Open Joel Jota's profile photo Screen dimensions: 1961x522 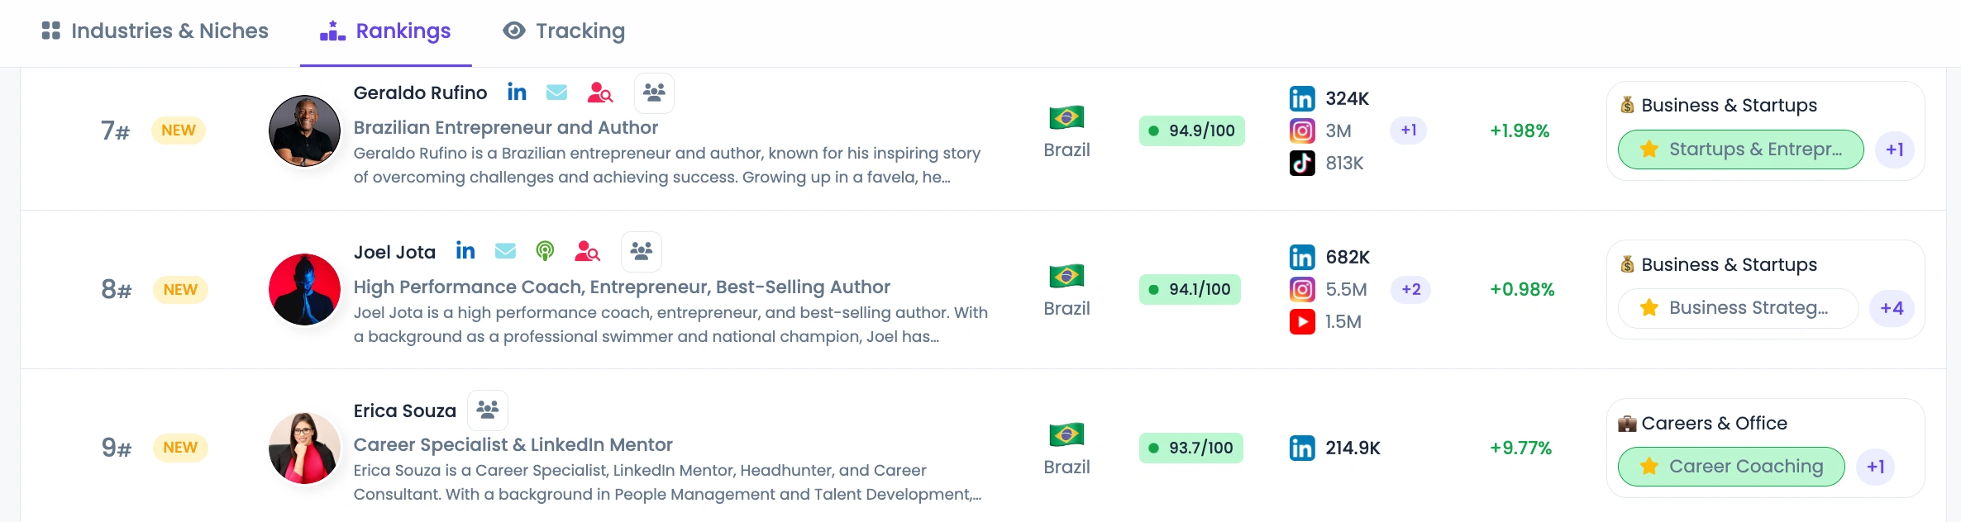304,289
